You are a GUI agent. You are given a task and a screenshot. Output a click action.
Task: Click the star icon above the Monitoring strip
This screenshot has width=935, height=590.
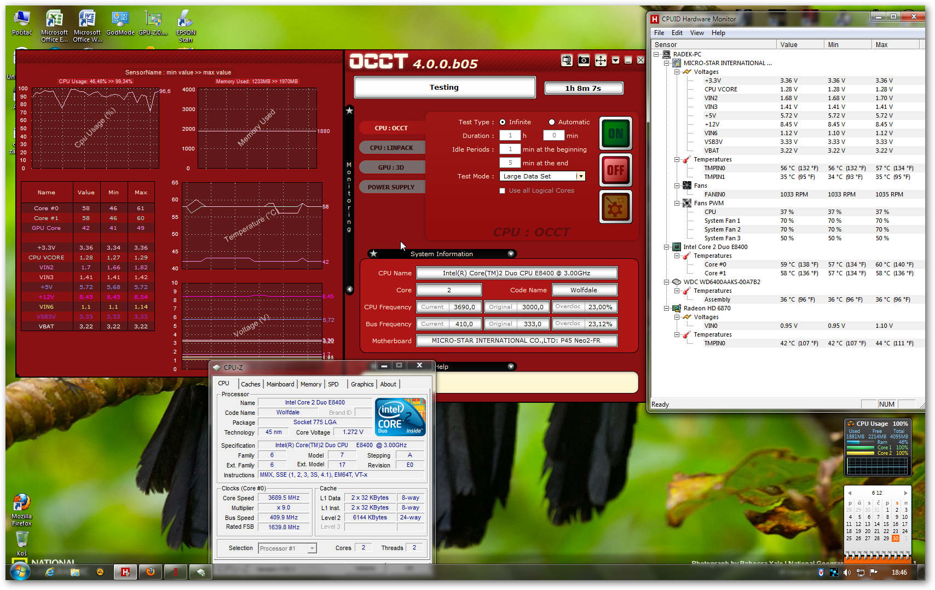point(349,111)
